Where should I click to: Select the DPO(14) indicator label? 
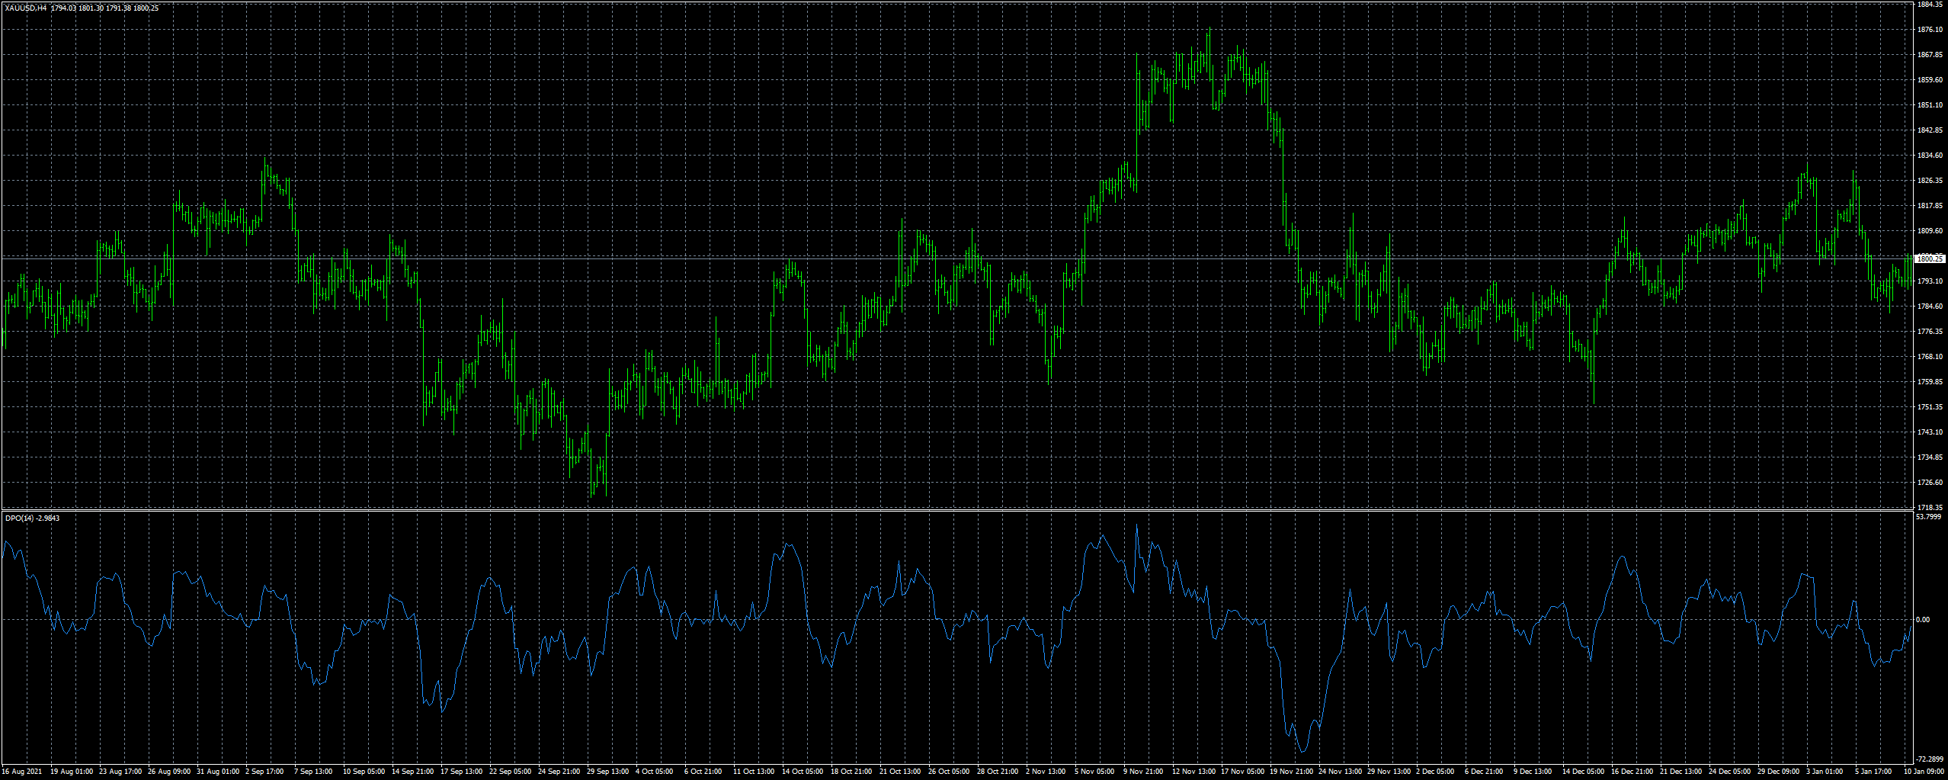pos(19,518)
